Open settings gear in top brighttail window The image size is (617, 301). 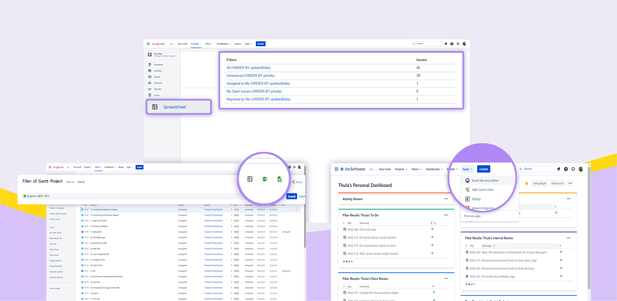click(x=458, y=44)
